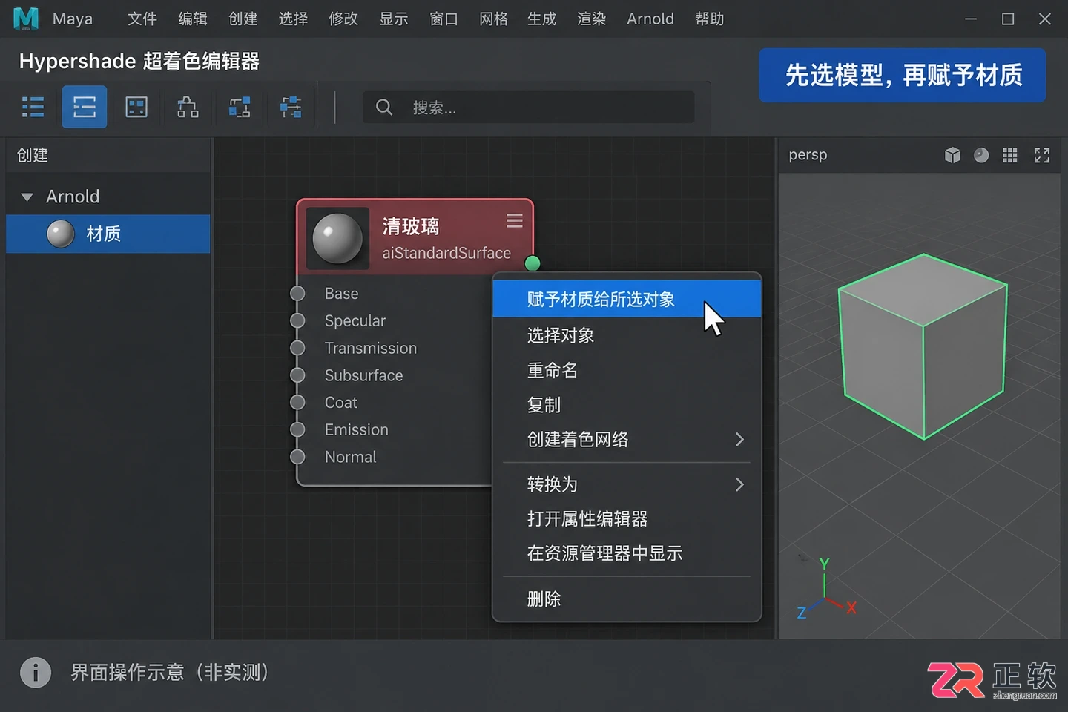Open the 帮助 menu
The height and width of the screenshot is (712, 1068).
[710, 19]
